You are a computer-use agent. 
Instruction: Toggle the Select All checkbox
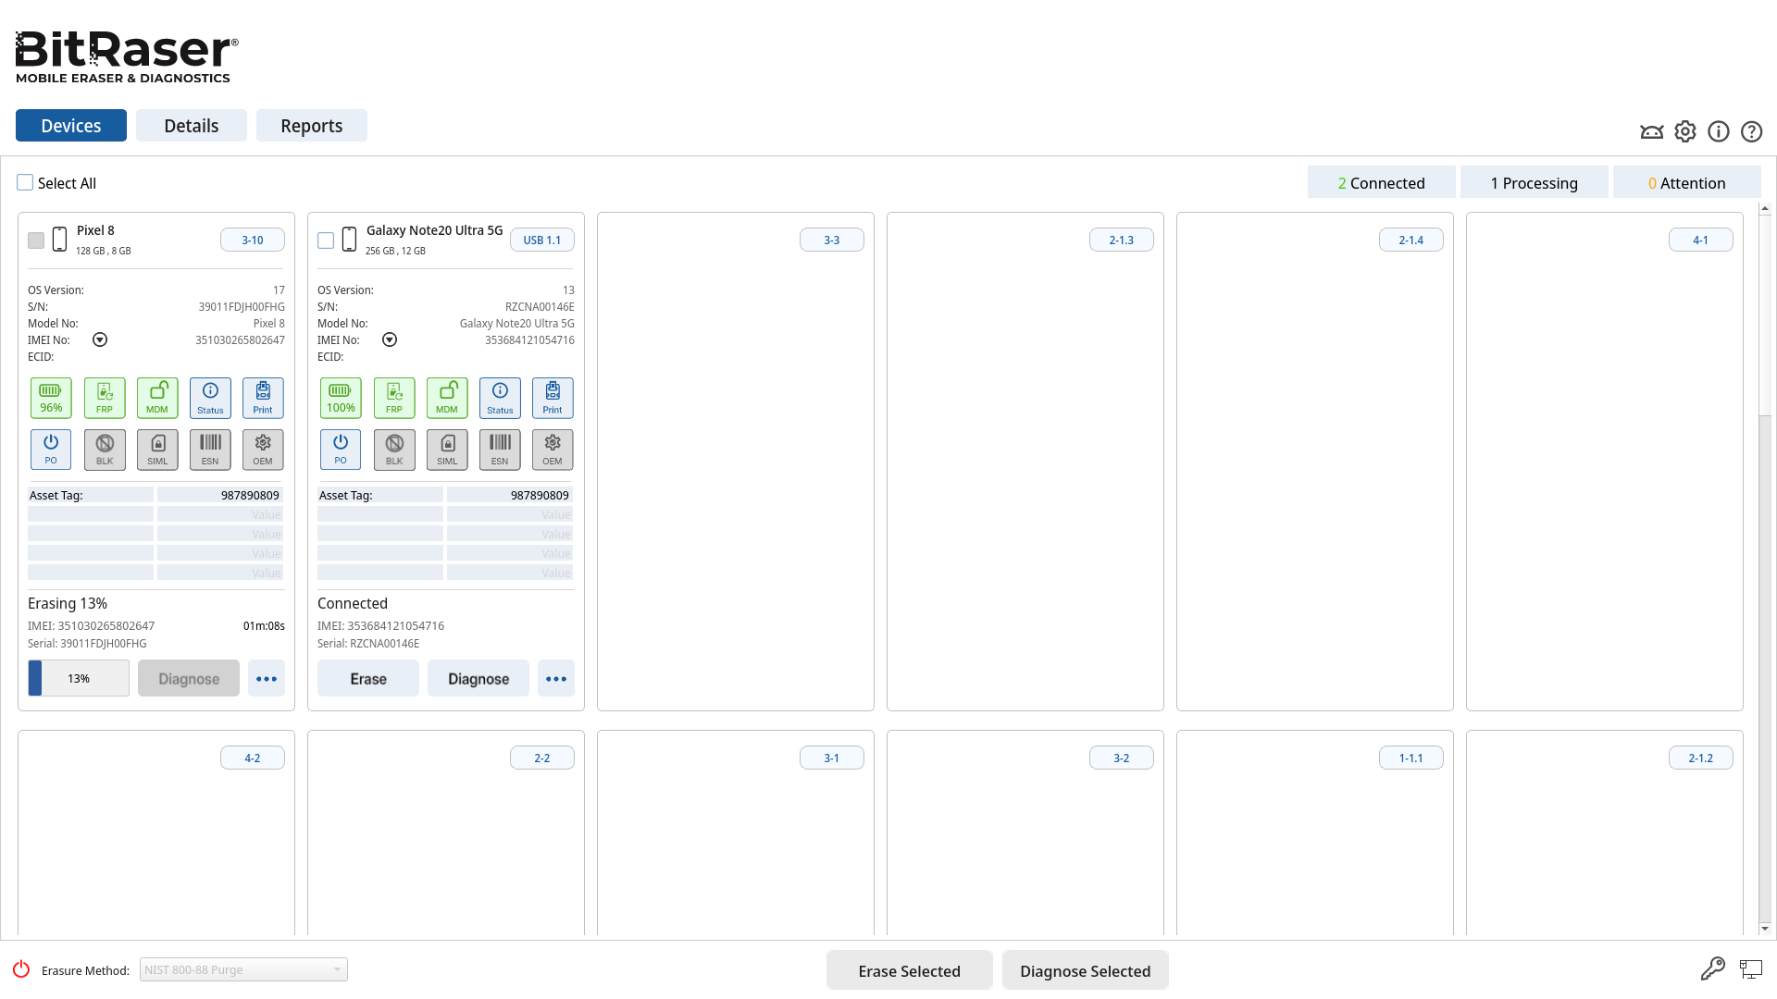point(25,183)
